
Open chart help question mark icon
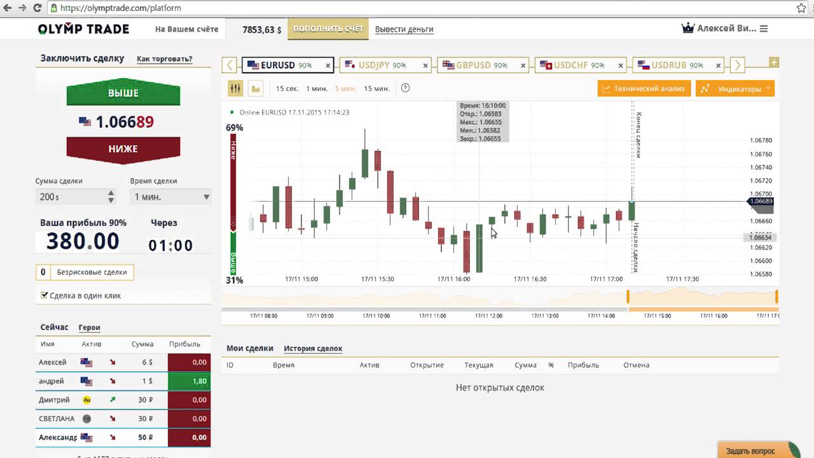406,88
